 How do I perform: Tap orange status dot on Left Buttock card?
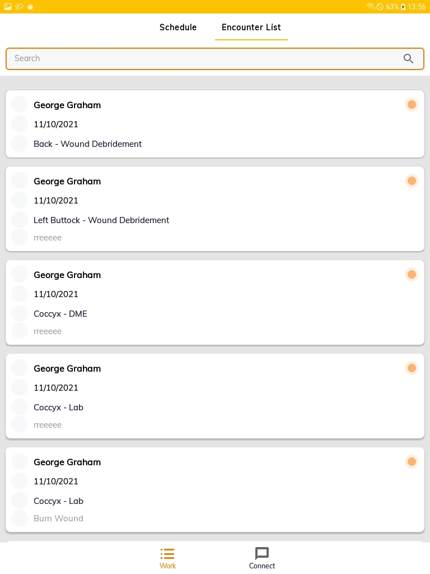click(412, 181)
